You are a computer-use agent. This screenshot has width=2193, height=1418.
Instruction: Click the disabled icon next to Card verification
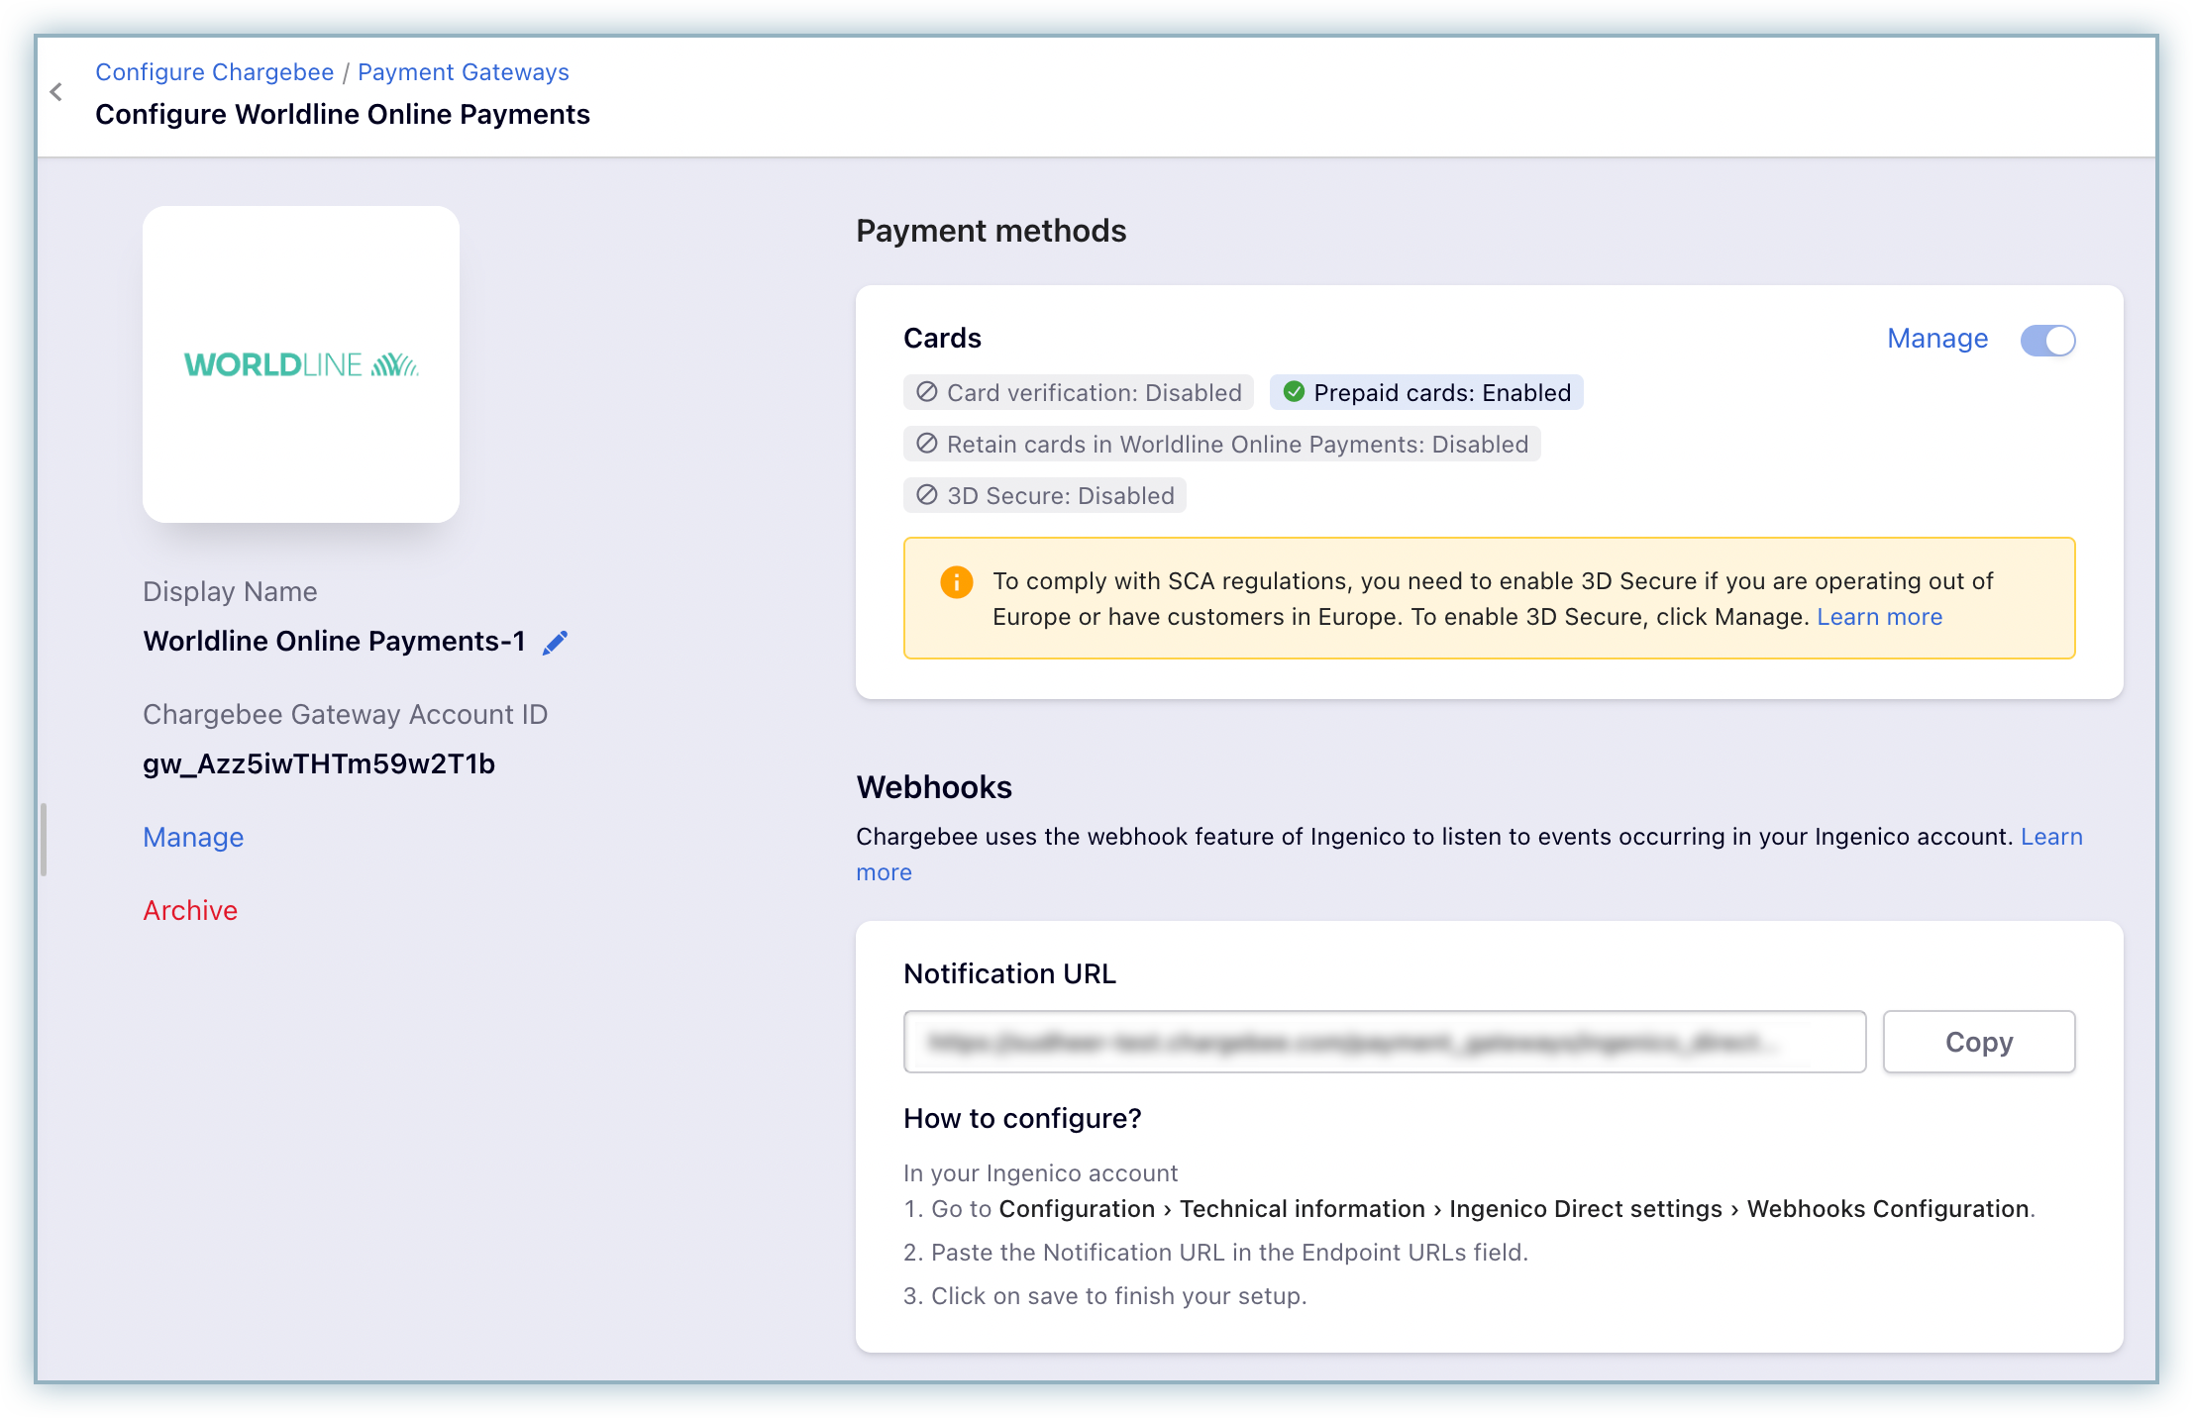927,392
